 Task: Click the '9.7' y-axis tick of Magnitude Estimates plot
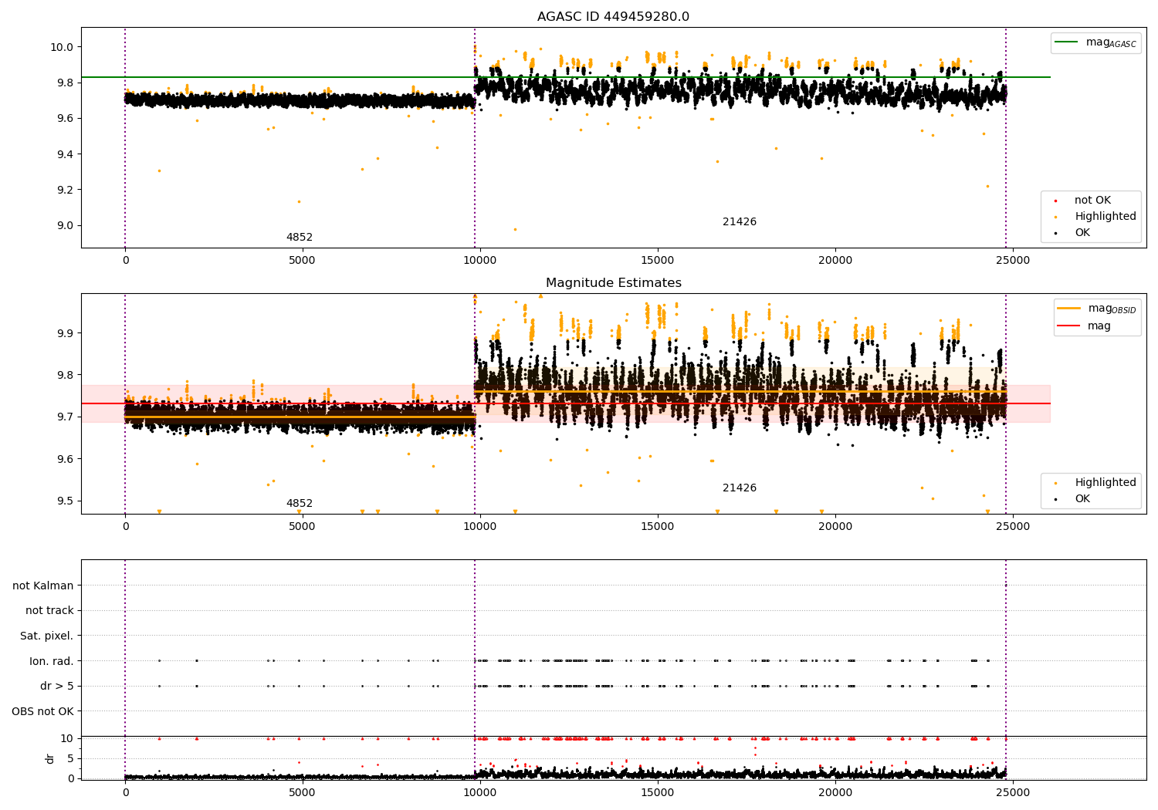click(x=65, y=417)
